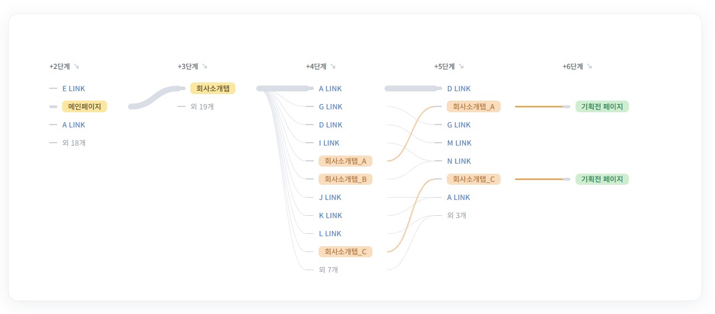This screenshot has width=715, height=314.
Task: Expand 외 3개 under step 5
Action: coord(457,215)
